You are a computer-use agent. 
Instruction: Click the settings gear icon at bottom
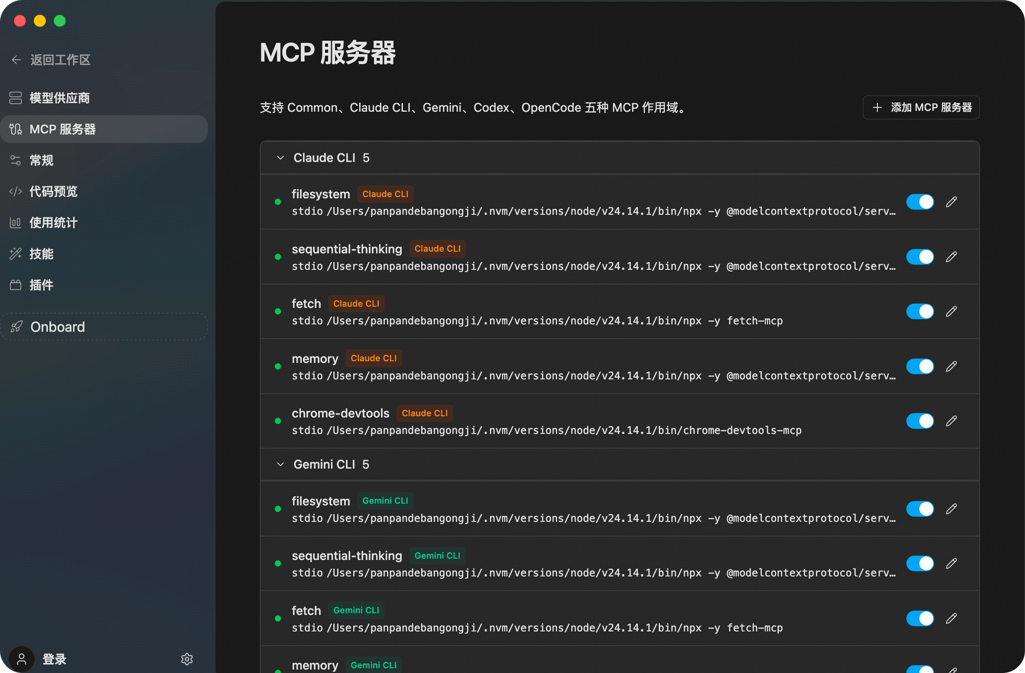tap(187, 659)
